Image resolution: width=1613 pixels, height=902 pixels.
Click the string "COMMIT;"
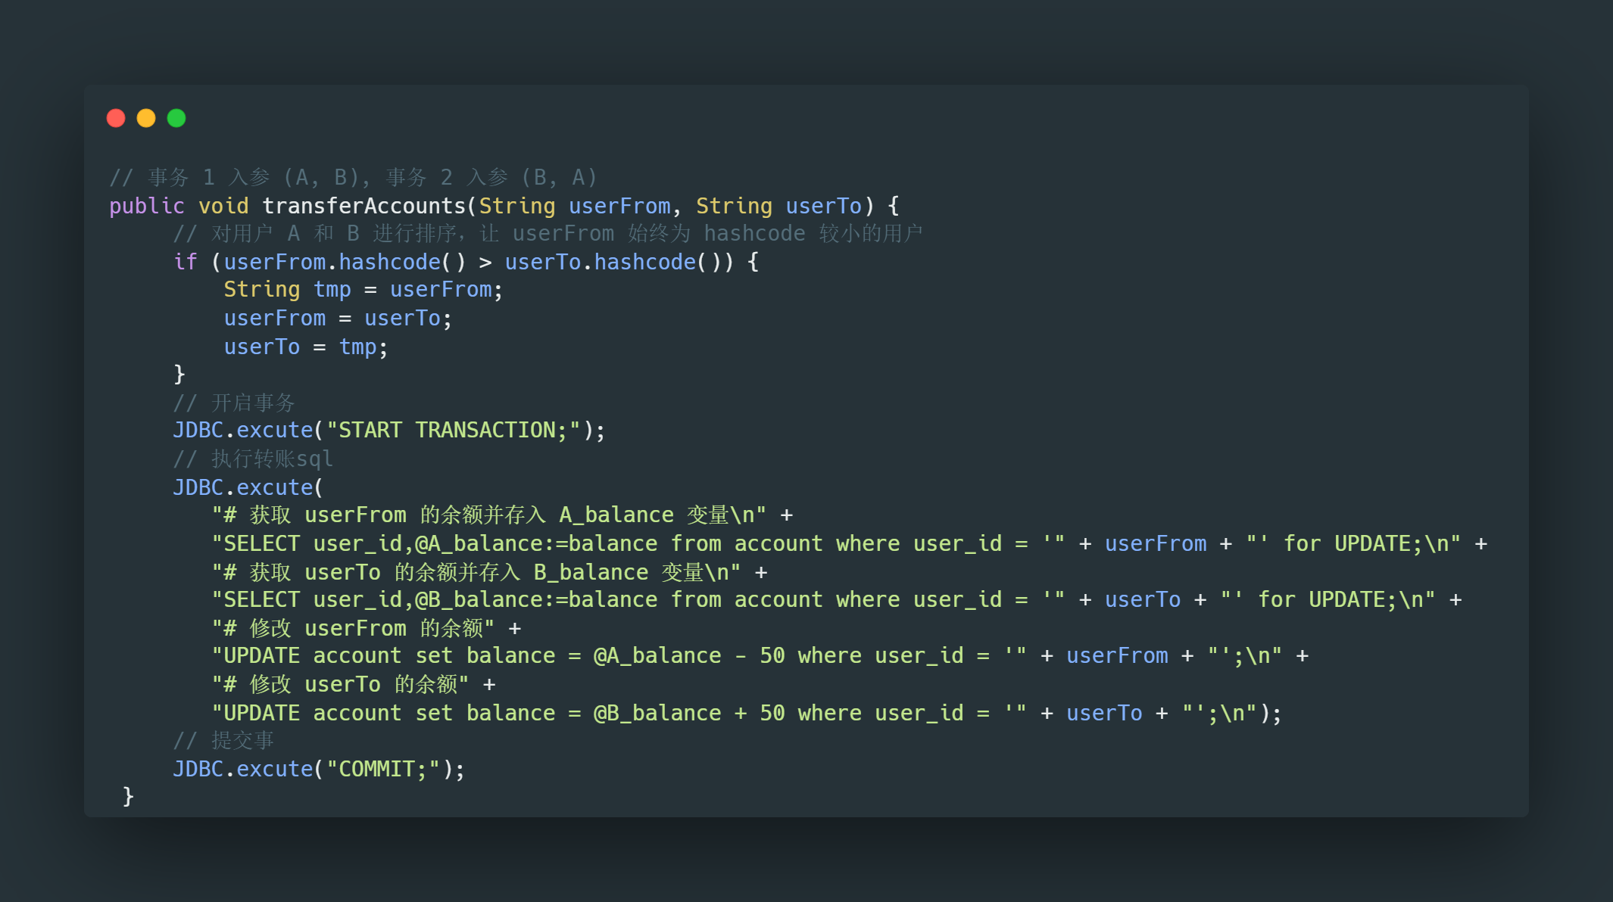click(383, 770)
